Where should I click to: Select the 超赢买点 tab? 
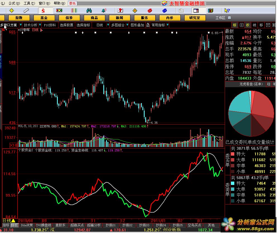click(77, 225)
